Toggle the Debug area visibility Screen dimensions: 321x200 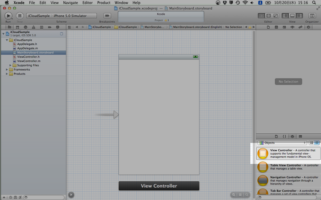[293, 16]
